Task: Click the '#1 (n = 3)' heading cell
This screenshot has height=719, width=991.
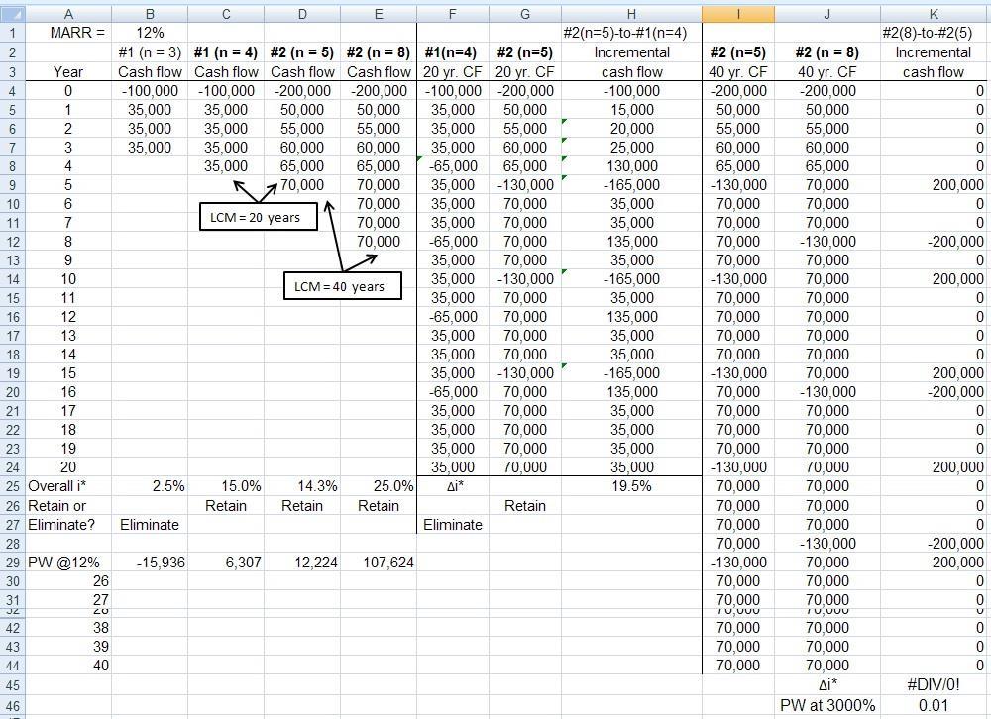Action: (150, 52)
